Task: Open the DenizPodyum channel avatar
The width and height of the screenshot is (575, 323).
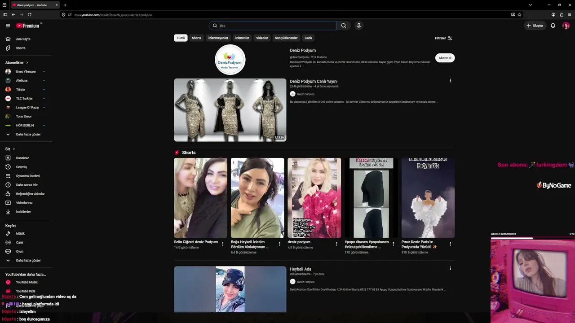Action: click(x=230, y=60)
